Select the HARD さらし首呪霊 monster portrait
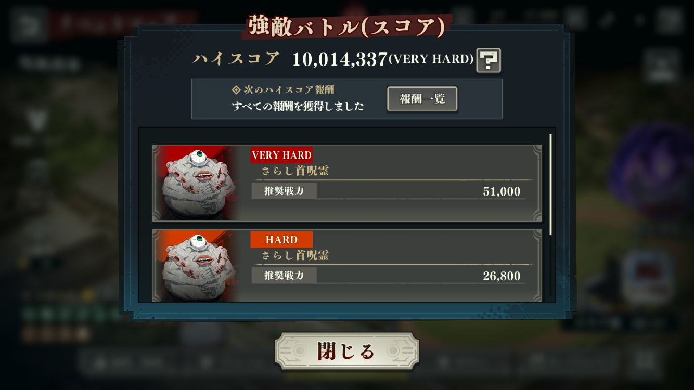 point(196,266)
